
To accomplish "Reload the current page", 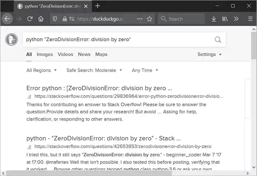I will point(30,19).
